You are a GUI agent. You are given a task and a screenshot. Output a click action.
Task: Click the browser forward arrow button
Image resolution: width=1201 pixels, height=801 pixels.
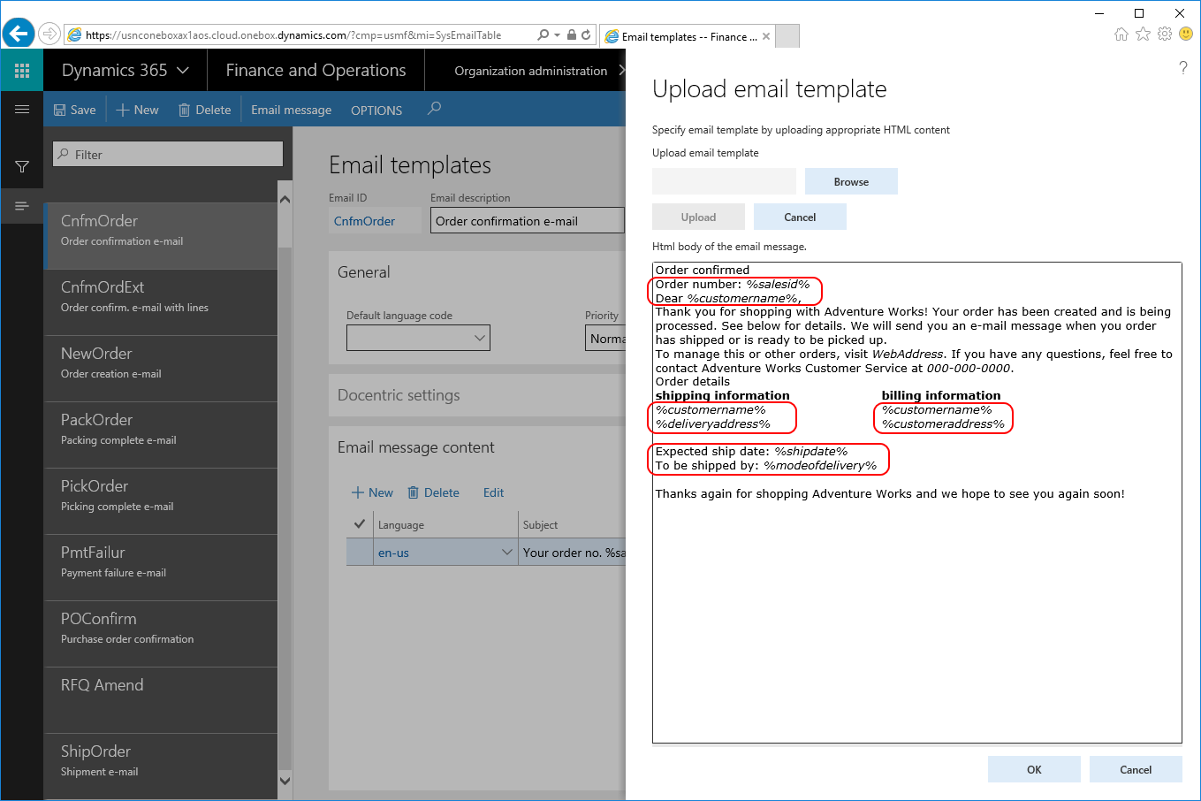click(49, 34)
